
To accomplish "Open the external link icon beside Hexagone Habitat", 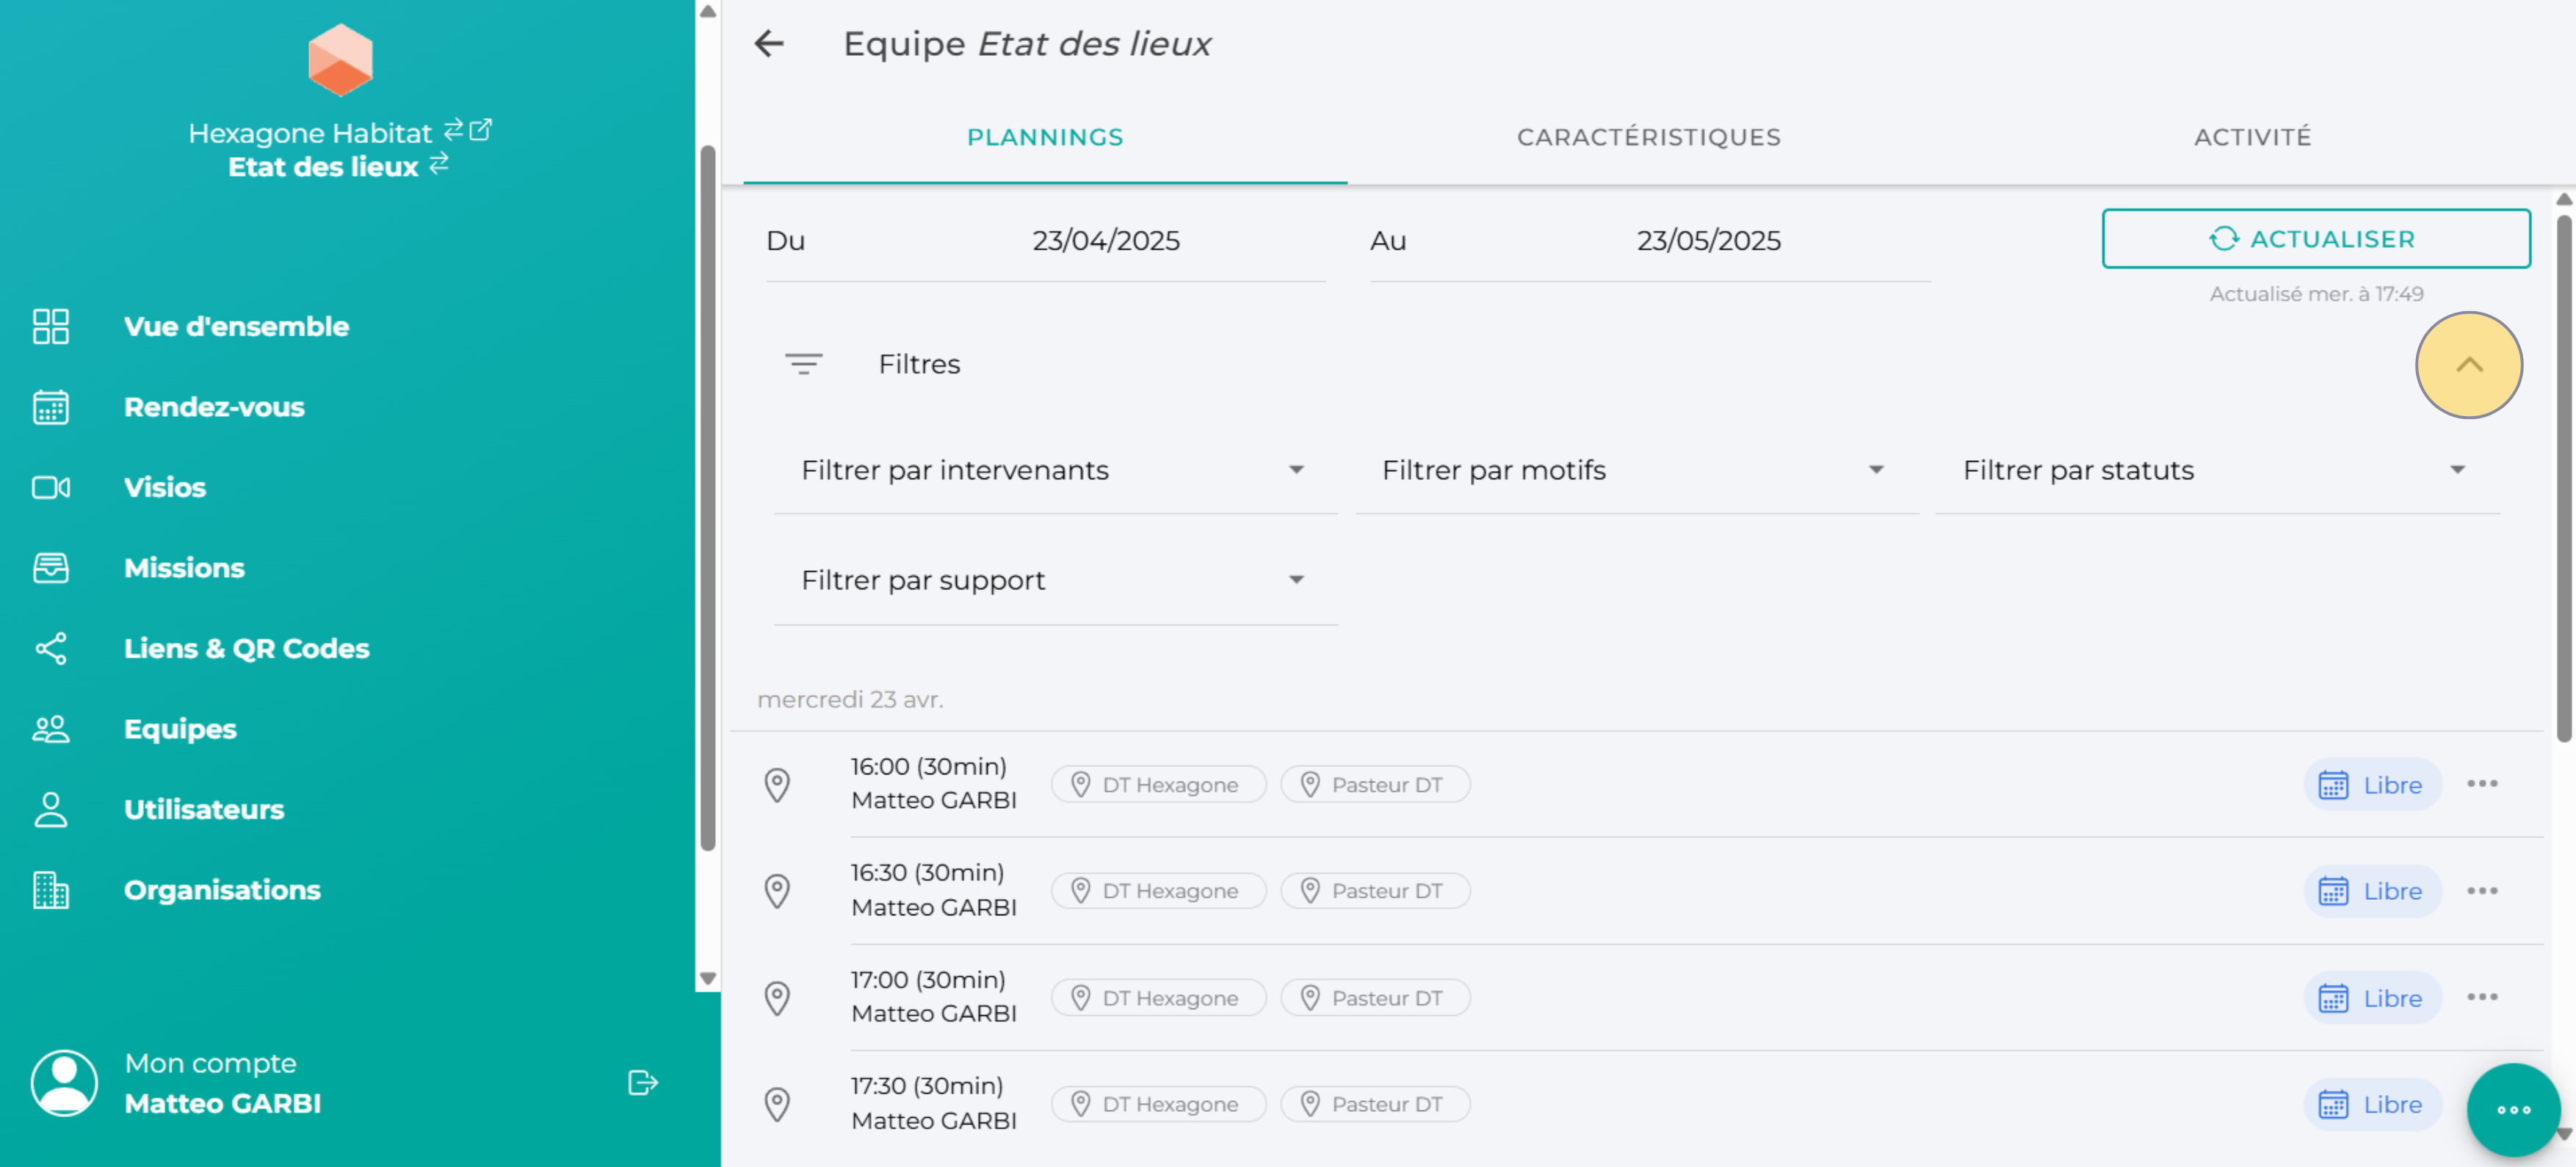I will click(481, 130).
